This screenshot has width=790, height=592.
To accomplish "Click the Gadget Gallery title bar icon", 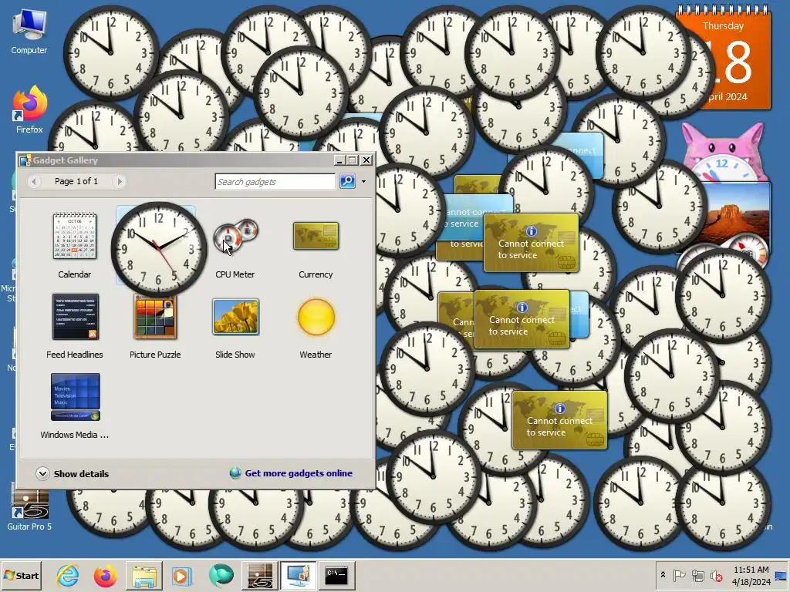I will click(x=25, y=160).
